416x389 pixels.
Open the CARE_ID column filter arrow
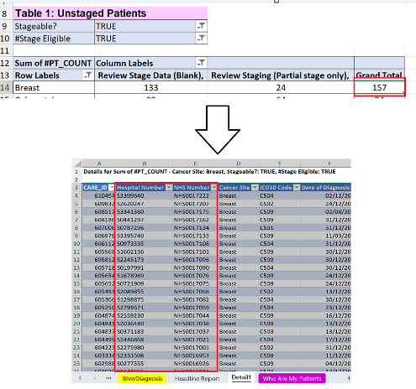[x=112, y=187]
